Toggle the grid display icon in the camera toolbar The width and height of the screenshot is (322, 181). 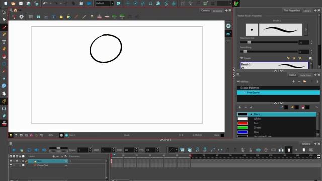coord(31,17)
